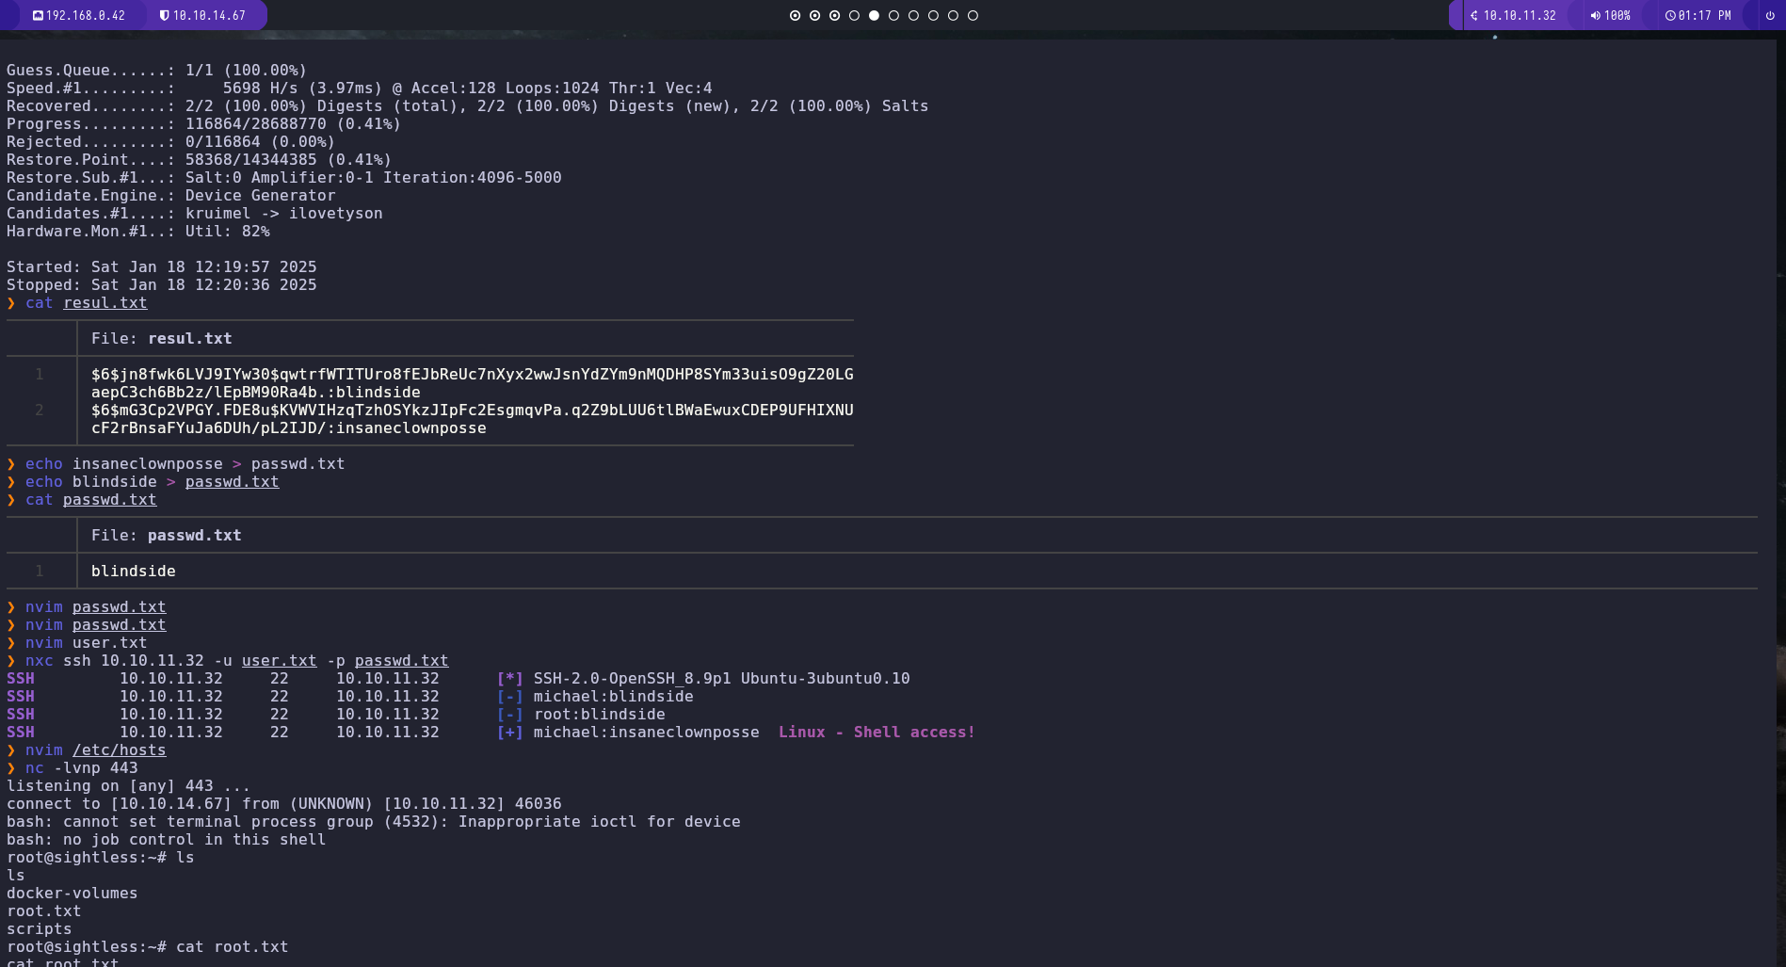Switch to the seventh workspace dot

pyautogui.click(x=914, y=15)
